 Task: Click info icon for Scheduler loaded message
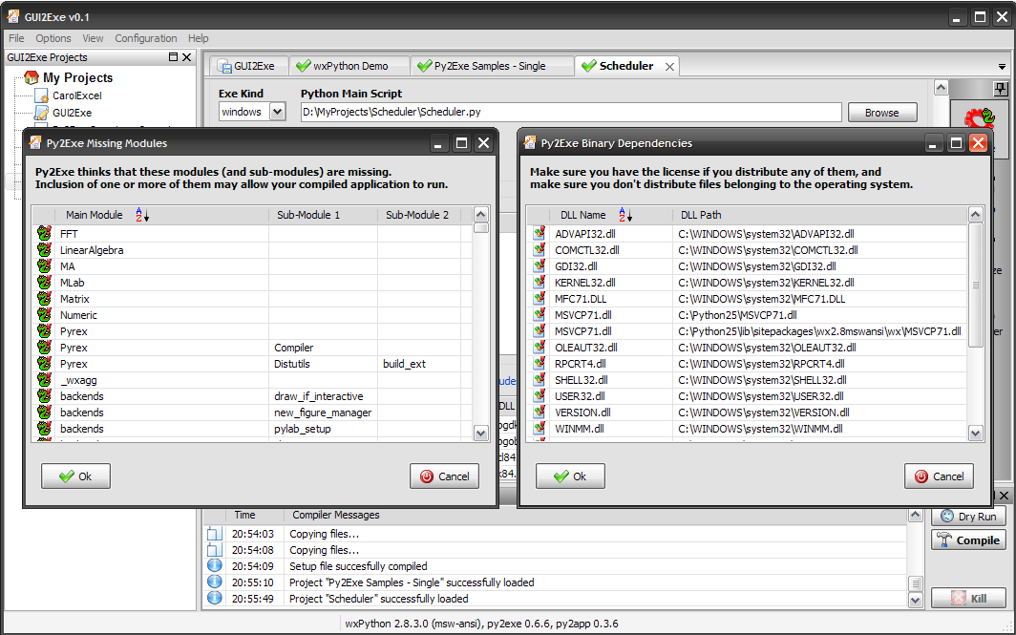[x=215, y=599]
